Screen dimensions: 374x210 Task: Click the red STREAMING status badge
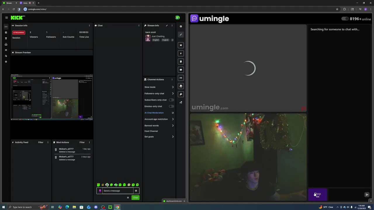[19, 32]
